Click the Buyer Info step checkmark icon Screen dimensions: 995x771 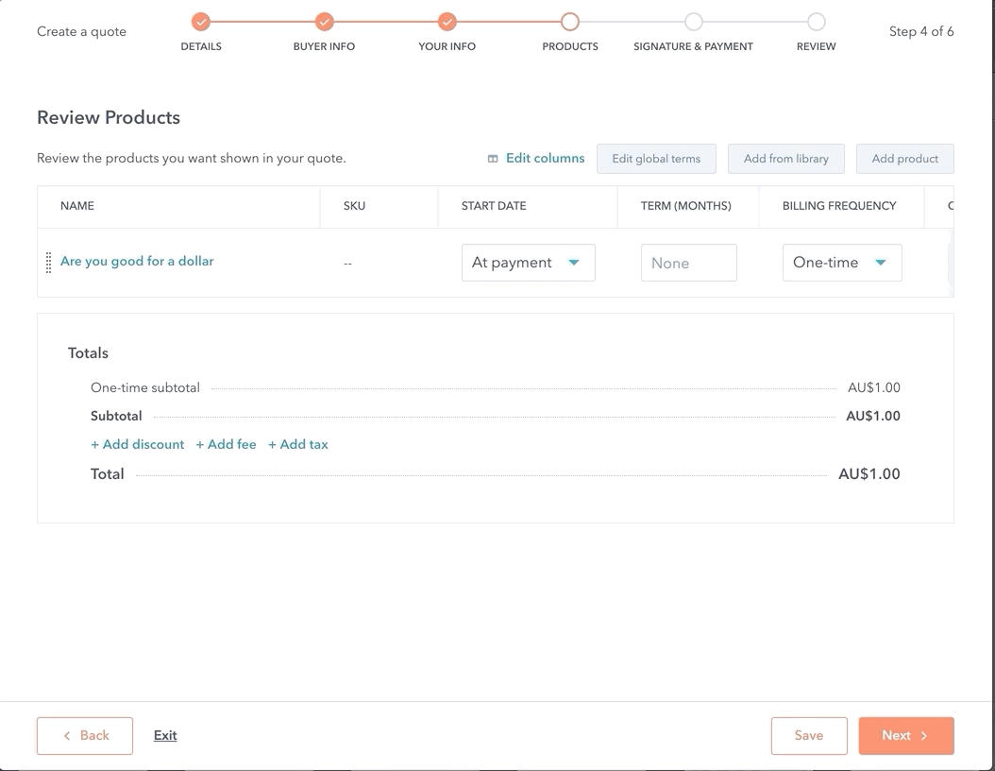point(324,22)
